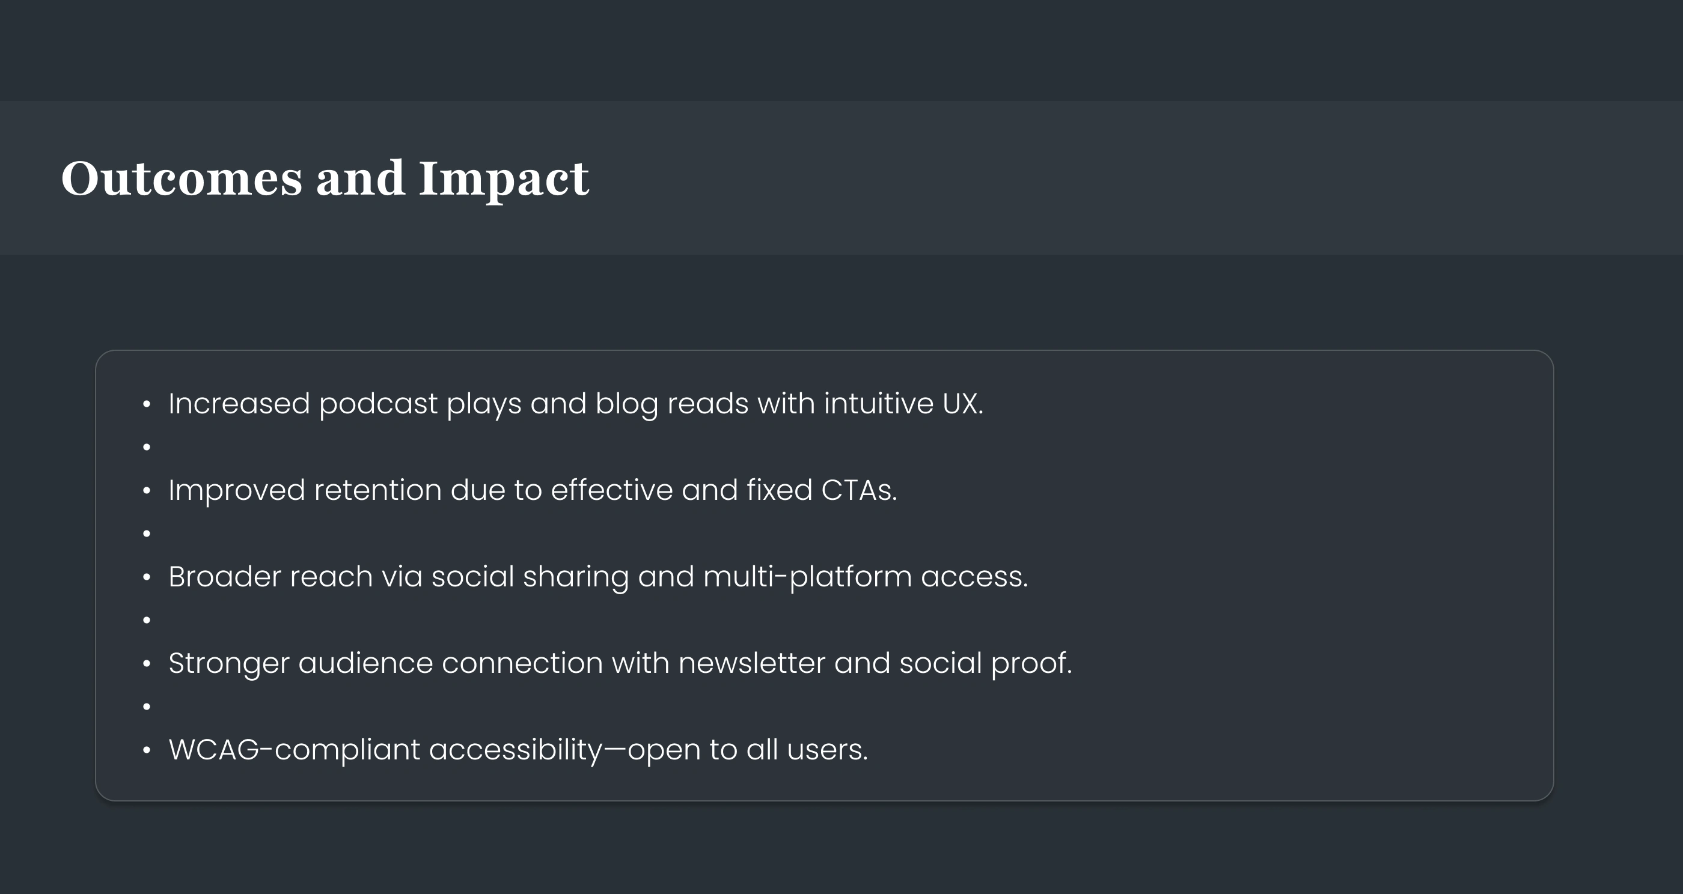This screenshot has width=1683, height=894.
Task: Click the empty bullet below the podcast plays line
Action: tap(146, 448)
